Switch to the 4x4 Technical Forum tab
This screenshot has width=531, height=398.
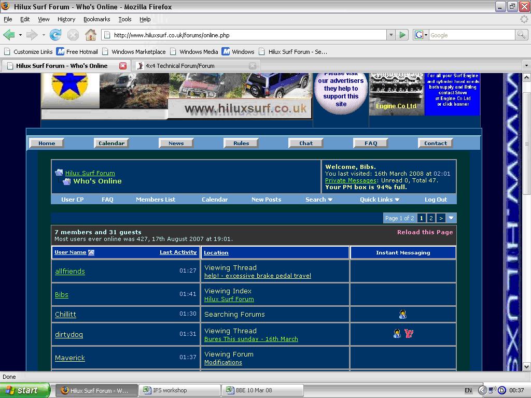pos(179,66)
